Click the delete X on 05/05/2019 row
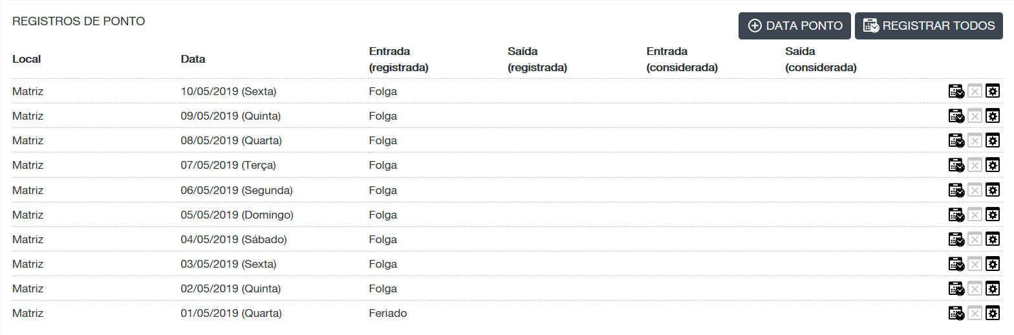Screen dimensions: 1014x335 (x=975, y=215)
